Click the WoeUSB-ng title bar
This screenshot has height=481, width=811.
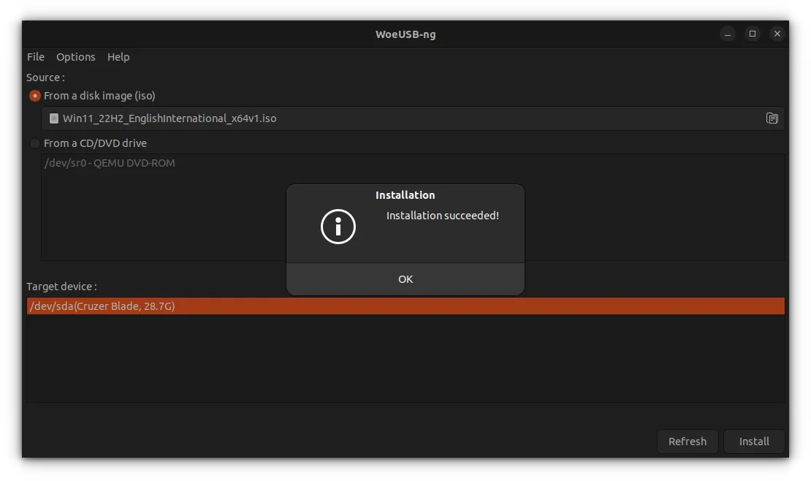click(x=405, y=34)
